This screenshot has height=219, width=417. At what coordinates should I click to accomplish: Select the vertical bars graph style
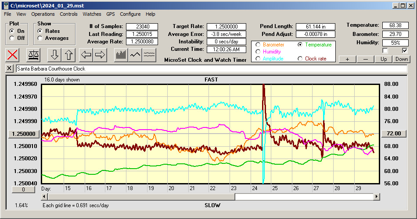[x=121, y=55]
